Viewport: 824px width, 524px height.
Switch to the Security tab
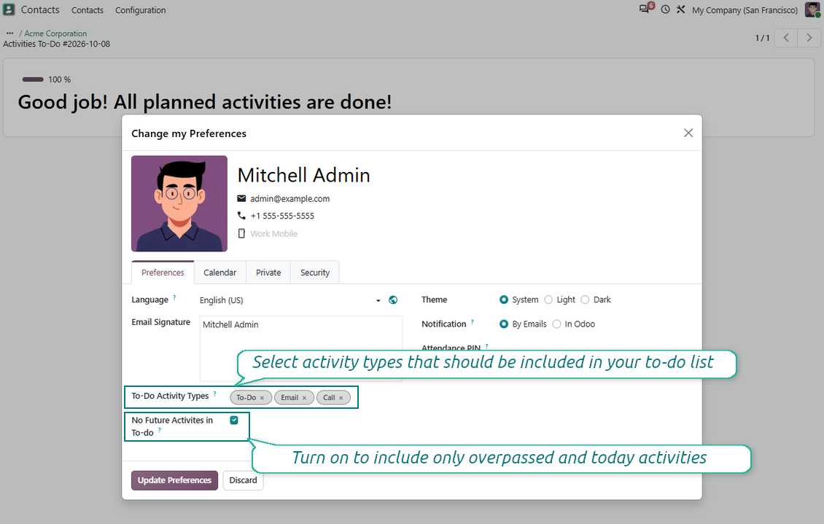pyautogui.click(x=315, y=273)
